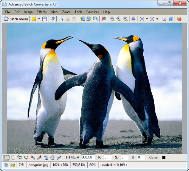Select the elliptical selection tool
The image size is (189, 171).
(x=13, y=157)
